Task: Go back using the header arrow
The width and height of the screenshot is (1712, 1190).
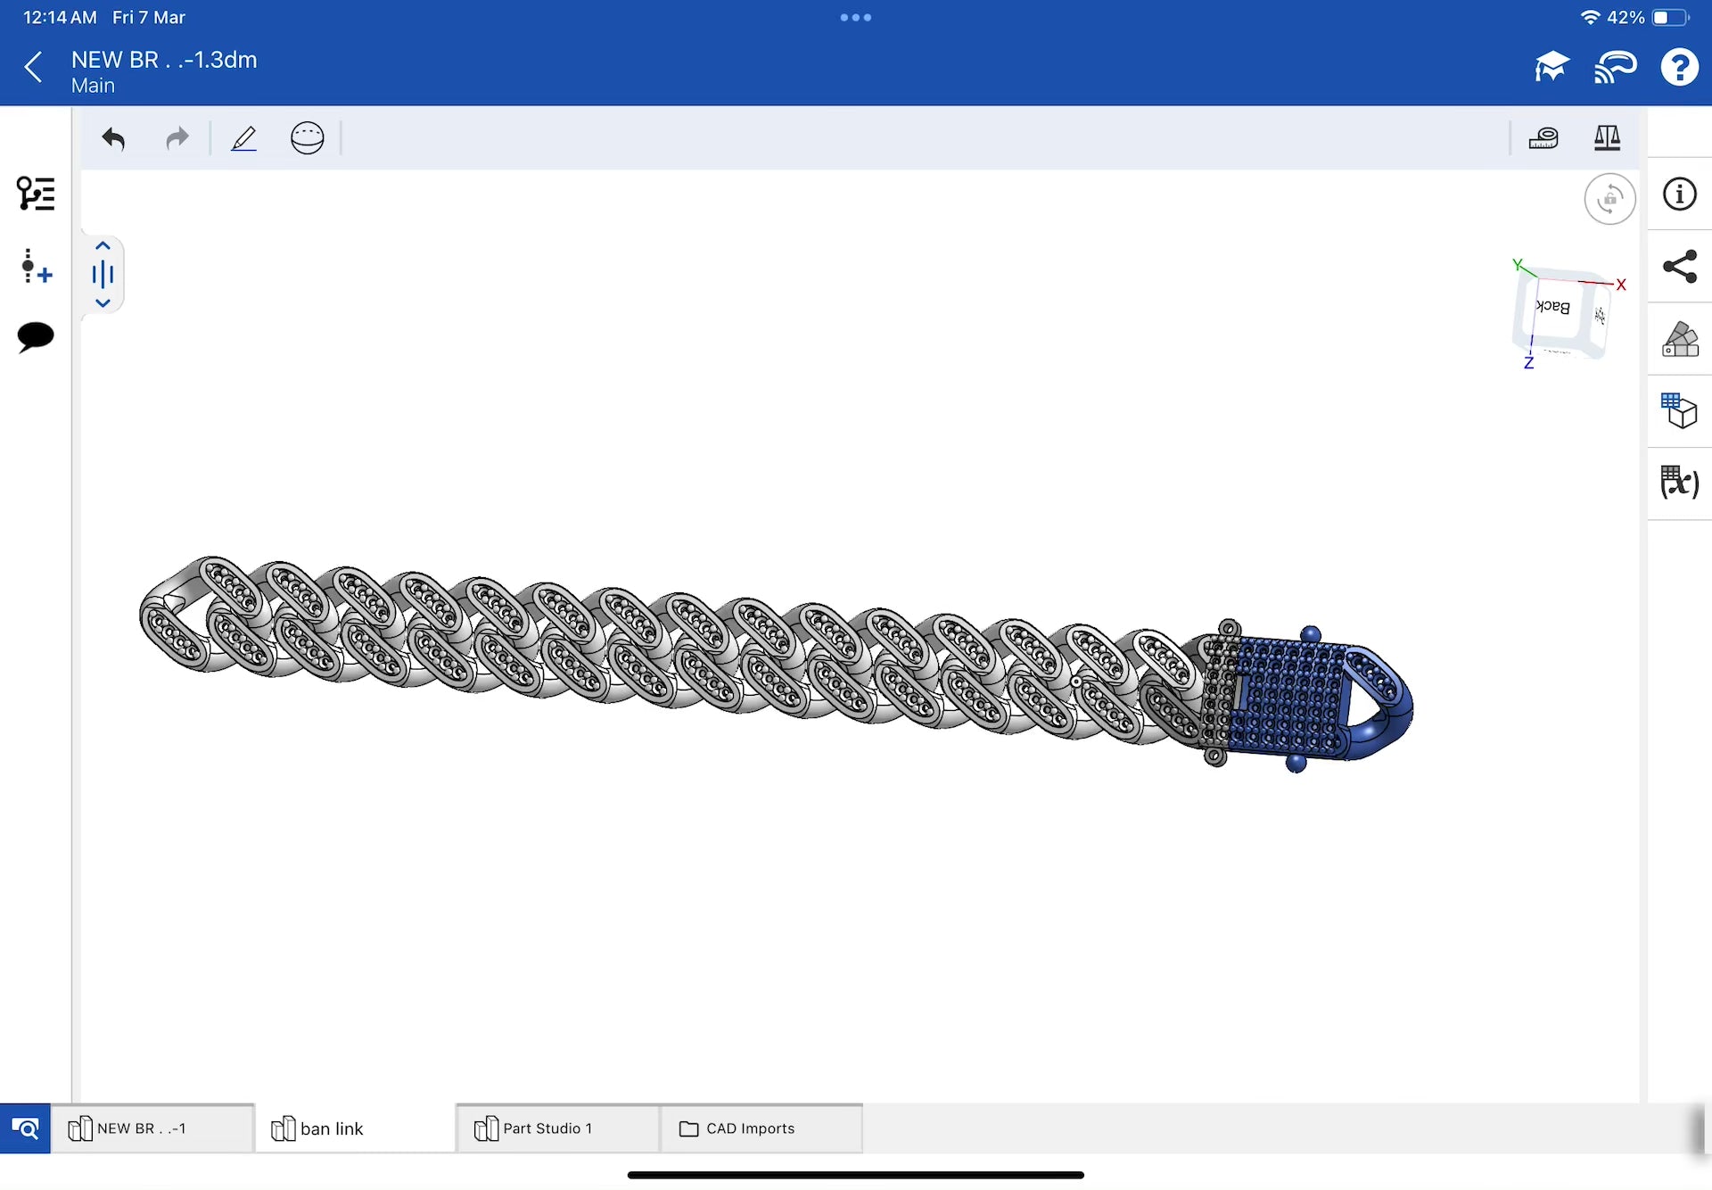Action: 33,67
